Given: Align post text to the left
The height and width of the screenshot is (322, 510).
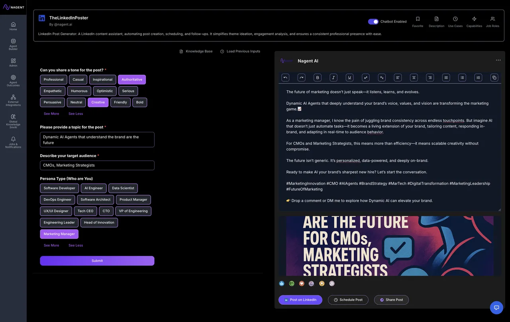Looking at the screenshot, I should click(x=398, y=78).
